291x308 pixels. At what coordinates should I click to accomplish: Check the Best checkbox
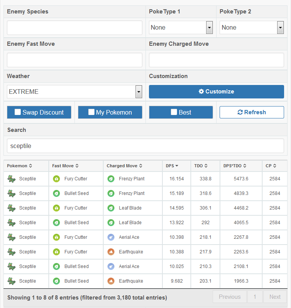[174, 112]
